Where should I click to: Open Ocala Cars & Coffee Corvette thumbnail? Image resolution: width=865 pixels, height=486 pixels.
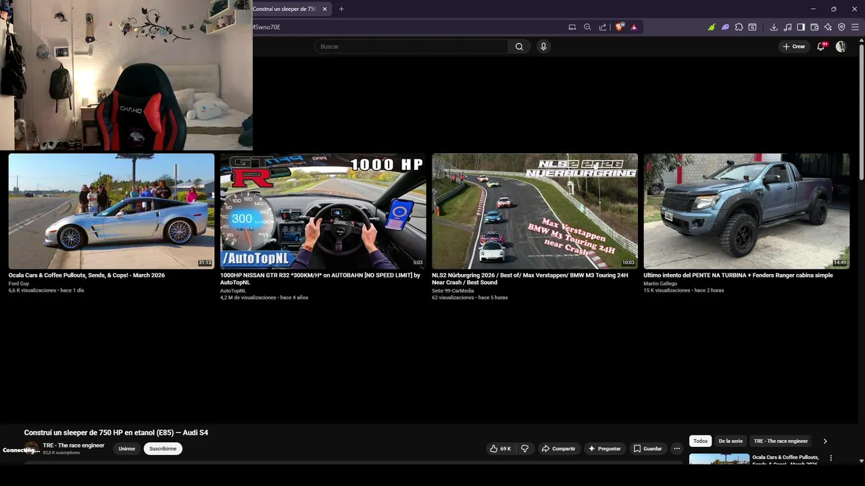[112, 211]
